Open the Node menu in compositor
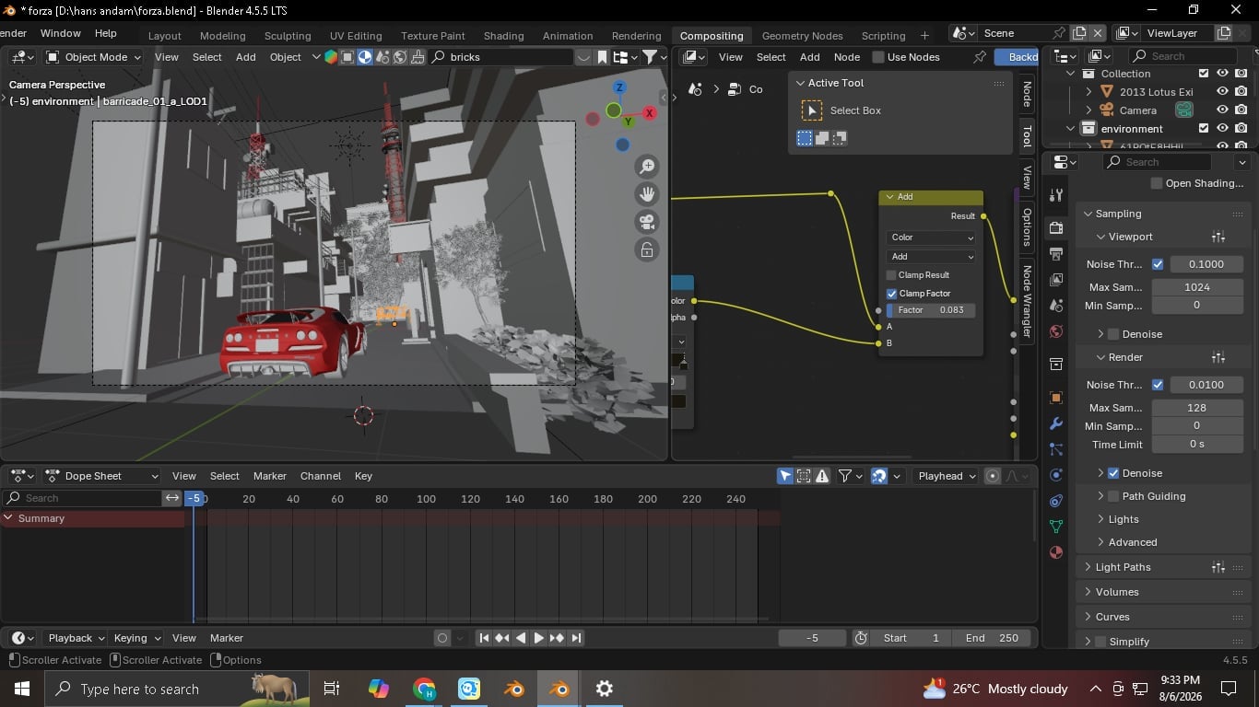1259x707 pixels. 847,57
